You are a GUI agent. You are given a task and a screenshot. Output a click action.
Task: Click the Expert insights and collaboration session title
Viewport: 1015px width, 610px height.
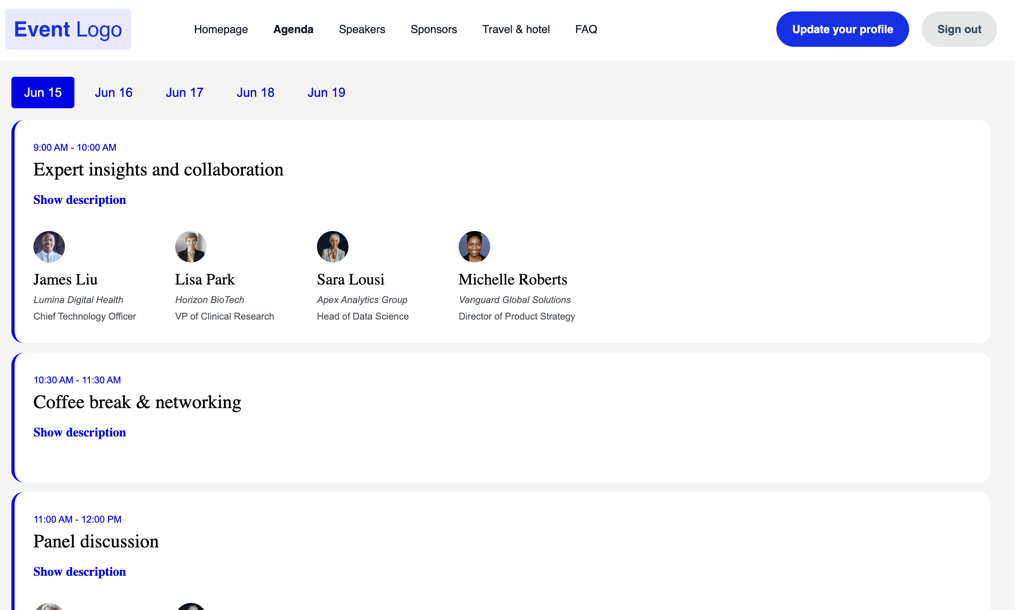pyautogui.click(x=158, y=169)
